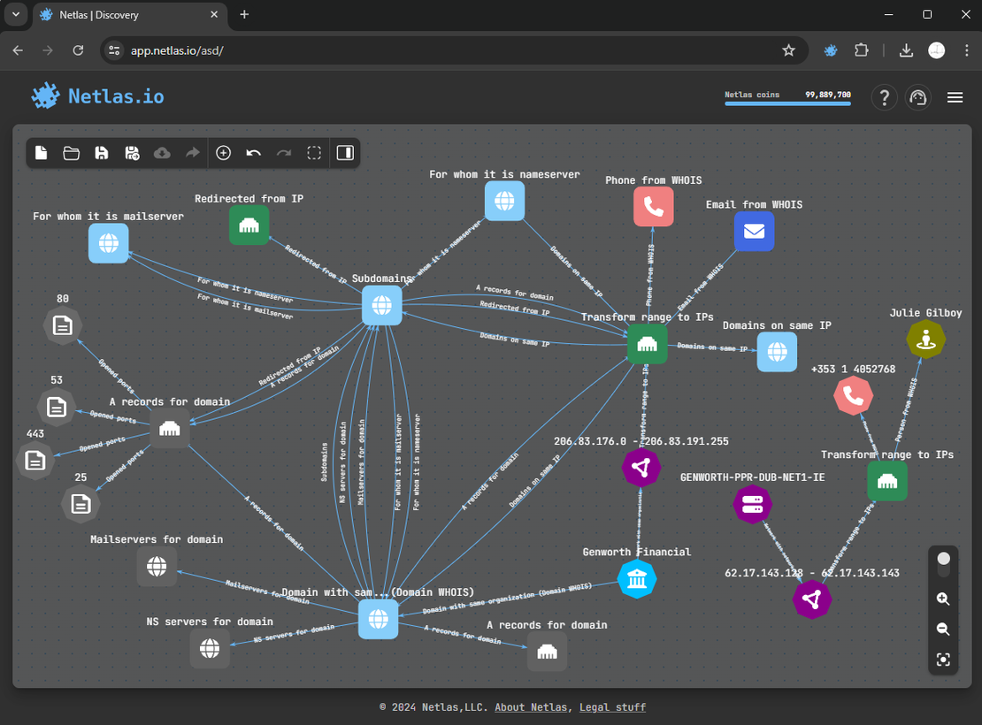The image size is (982, 725).
Task: Open the About Netlas link
Action: (x=529, y=706)
